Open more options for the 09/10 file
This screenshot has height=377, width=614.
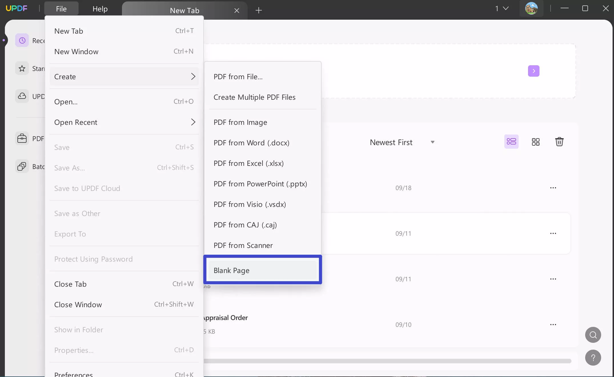553,325
